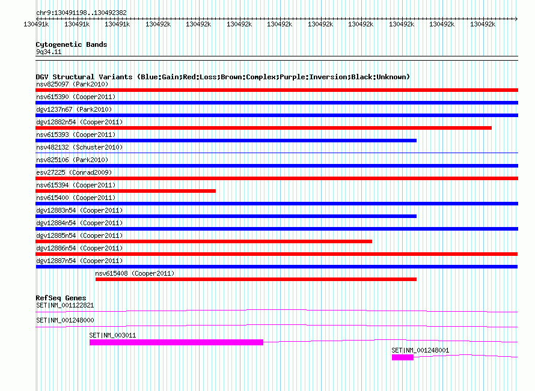Click the DGV Structural Variants track title

click(223, 77)
